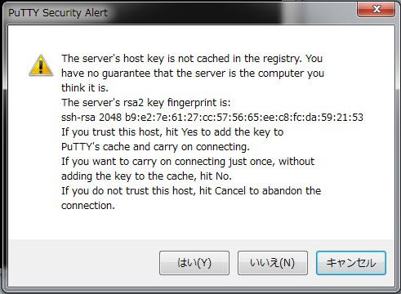Click the "think it is." text line
Viewport: 401px width, 294px height.
[85, 88]
